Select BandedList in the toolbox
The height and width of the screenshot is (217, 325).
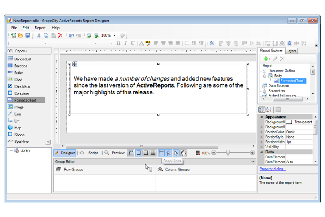click(x=23, y=59)
